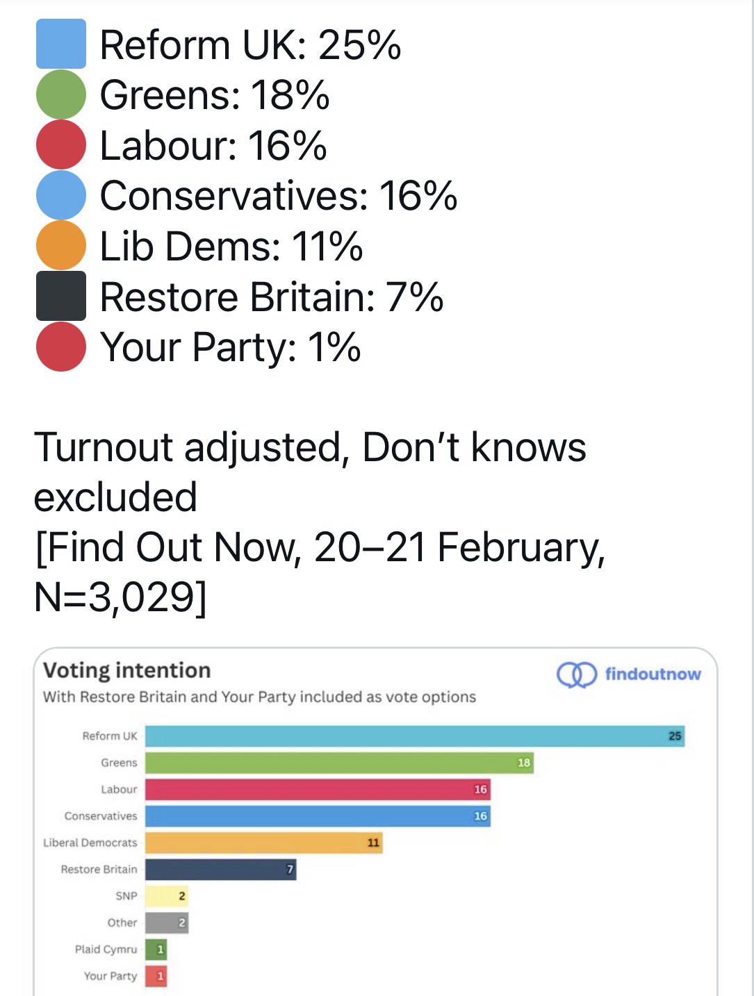
Task: Click the blue square beside Reform UK
Action: (x=61, y=44)
